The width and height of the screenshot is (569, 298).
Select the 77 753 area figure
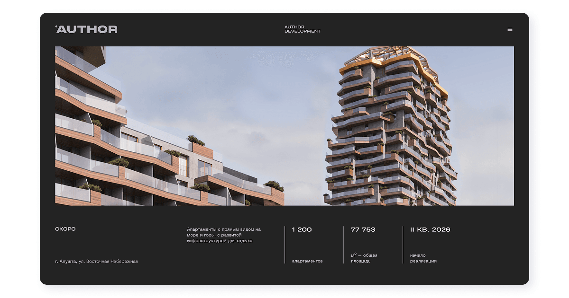tap(363, 230)
